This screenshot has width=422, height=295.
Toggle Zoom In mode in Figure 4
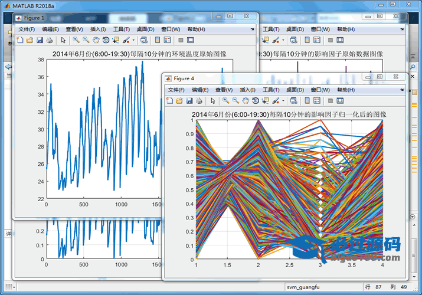coord(225,101)
